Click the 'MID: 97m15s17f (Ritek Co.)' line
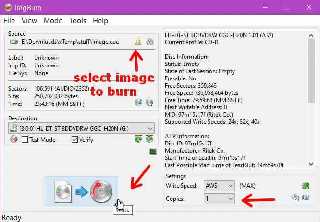The image size is (320, 222). click(x=199, y=115)
